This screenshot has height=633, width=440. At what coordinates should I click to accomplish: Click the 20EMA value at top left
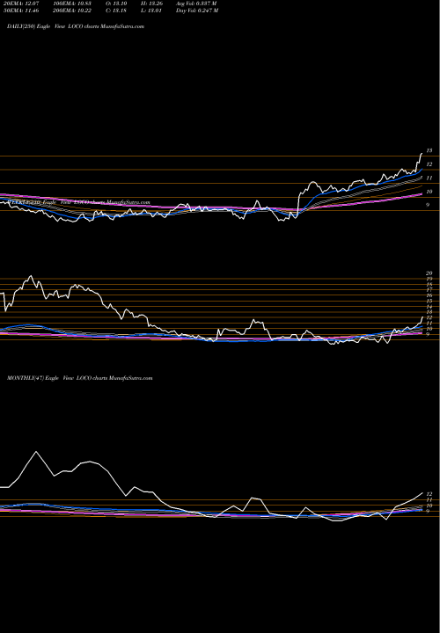[19, 3]
